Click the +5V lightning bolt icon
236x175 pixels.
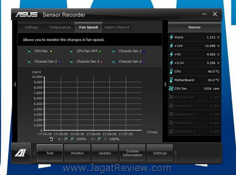pos(171,54)
